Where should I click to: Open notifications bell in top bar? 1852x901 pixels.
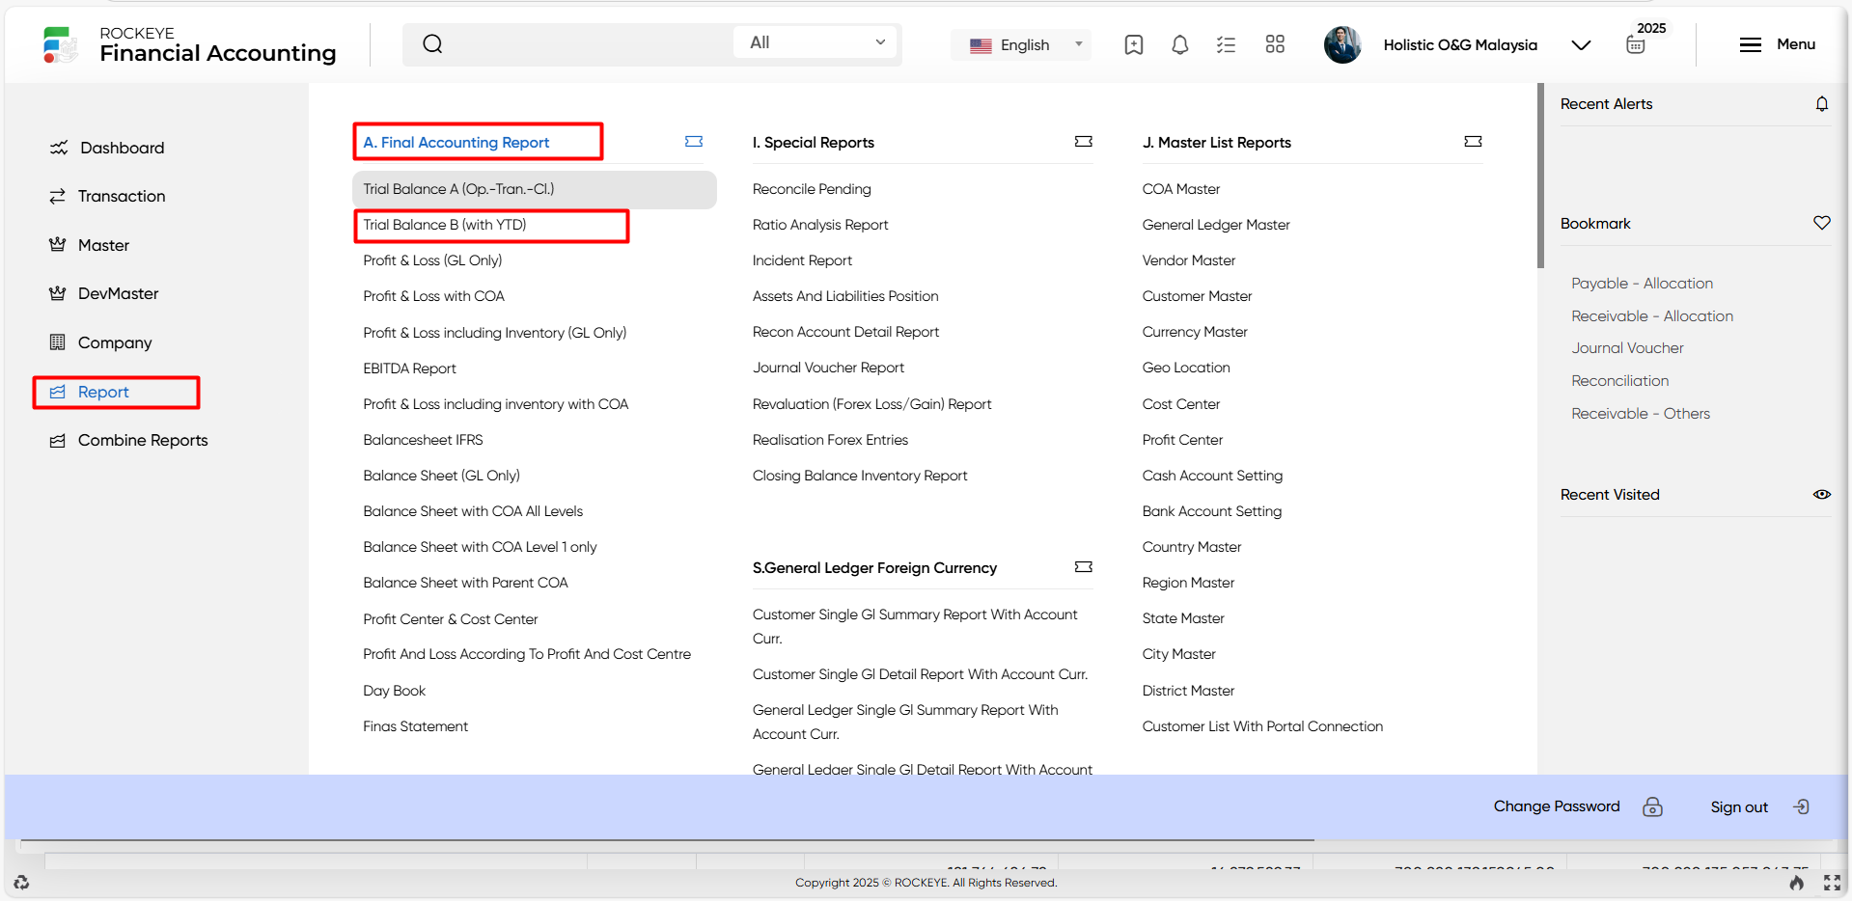pyautogui.click(x=1179, y=44)
